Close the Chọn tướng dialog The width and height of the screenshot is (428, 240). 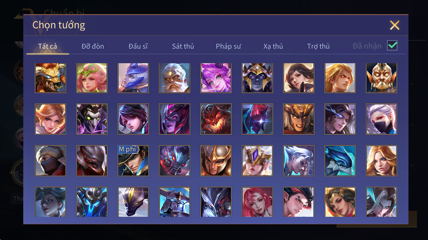click(x=395, y=25)
